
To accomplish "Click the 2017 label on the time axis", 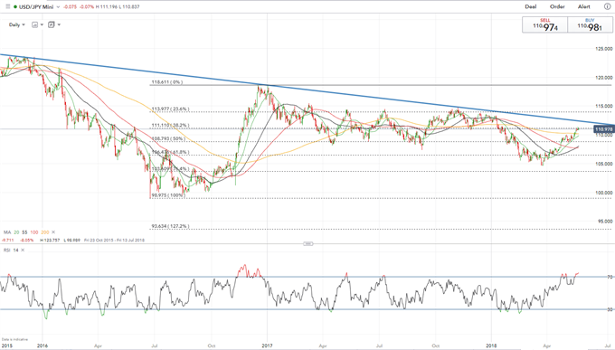I will pyautogui.click(x=267, y=346).
